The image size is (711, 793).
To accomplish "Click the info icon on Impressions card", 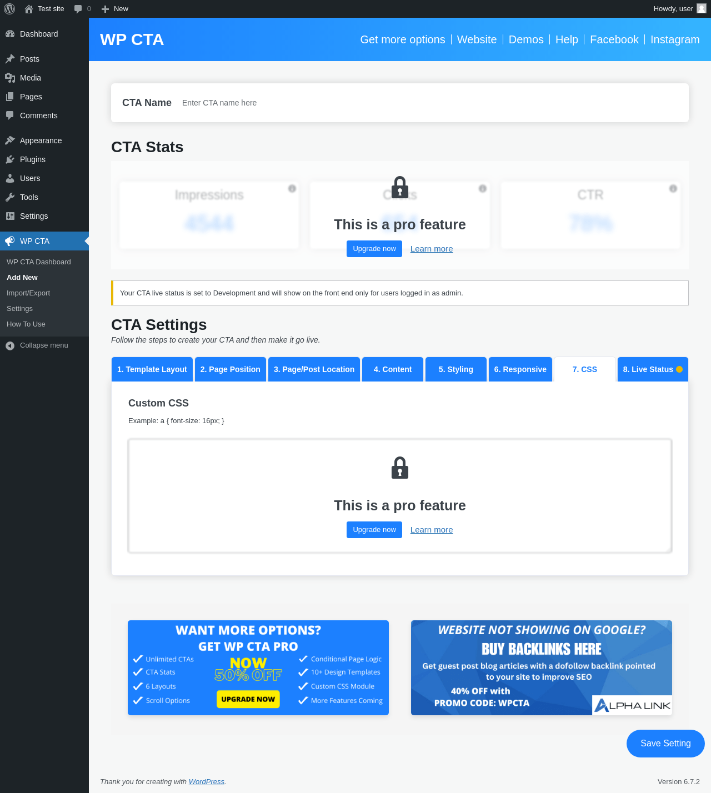I will 292,189.
